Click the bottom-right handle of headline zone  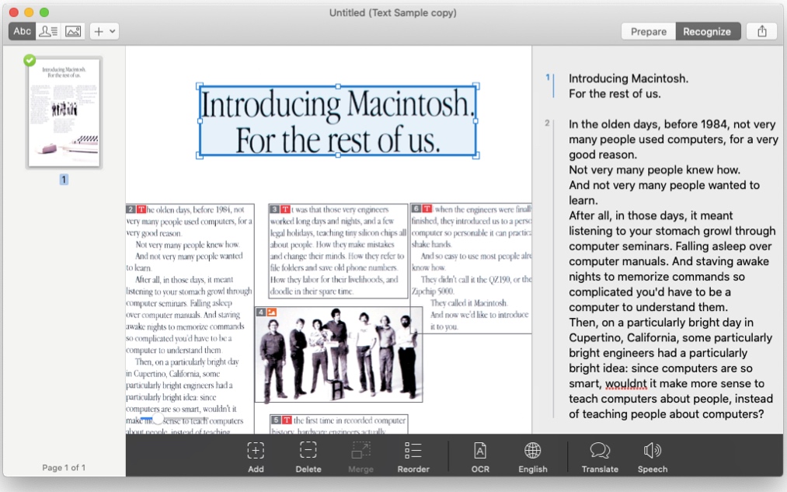(476, 156)
